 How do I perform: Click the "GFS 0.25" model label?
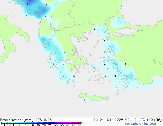43,120
